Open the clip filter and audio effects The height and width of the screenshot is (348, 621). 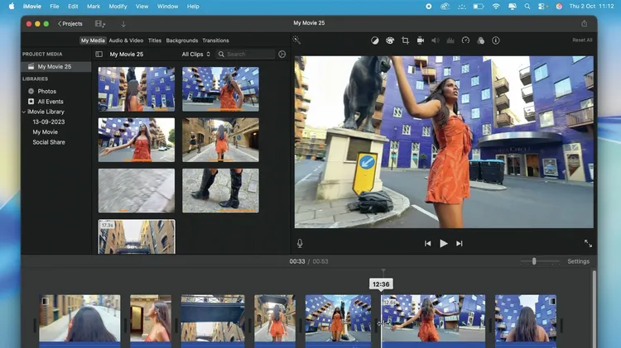click(x=480, y=40)
